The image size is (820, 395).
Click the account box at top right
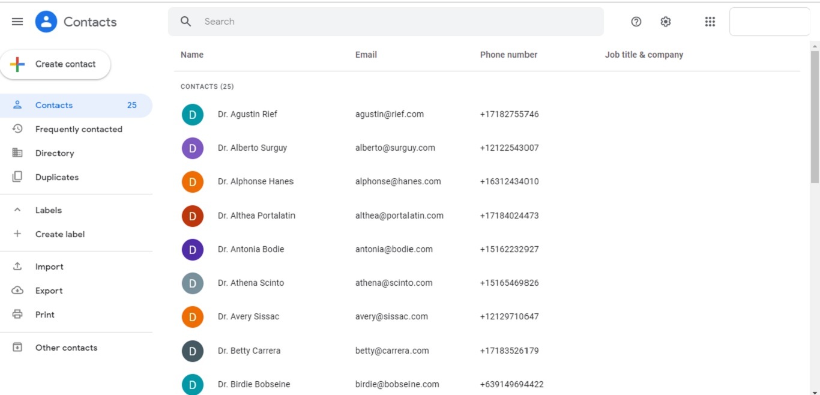[770, 22]
